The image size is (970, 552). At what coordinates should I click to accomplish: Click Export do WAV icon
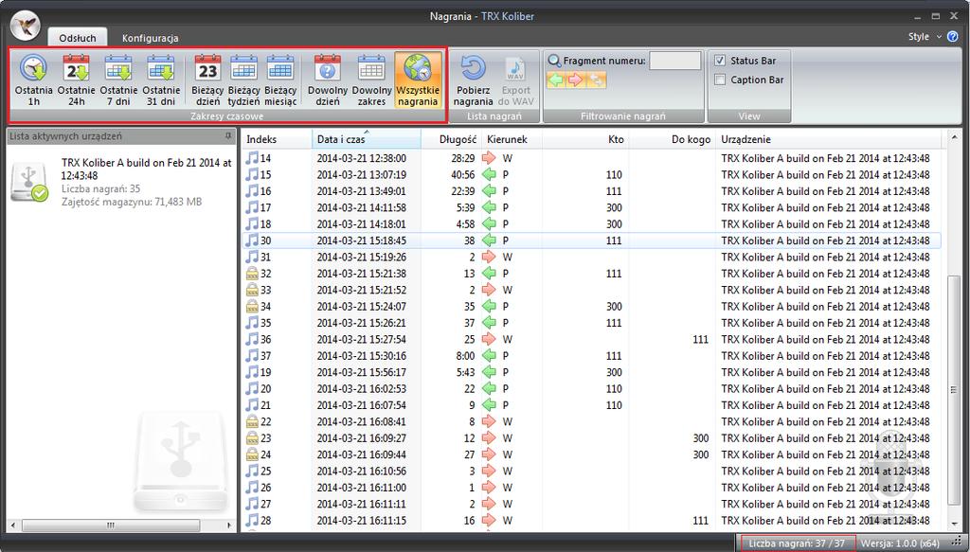tap(515, 68)
